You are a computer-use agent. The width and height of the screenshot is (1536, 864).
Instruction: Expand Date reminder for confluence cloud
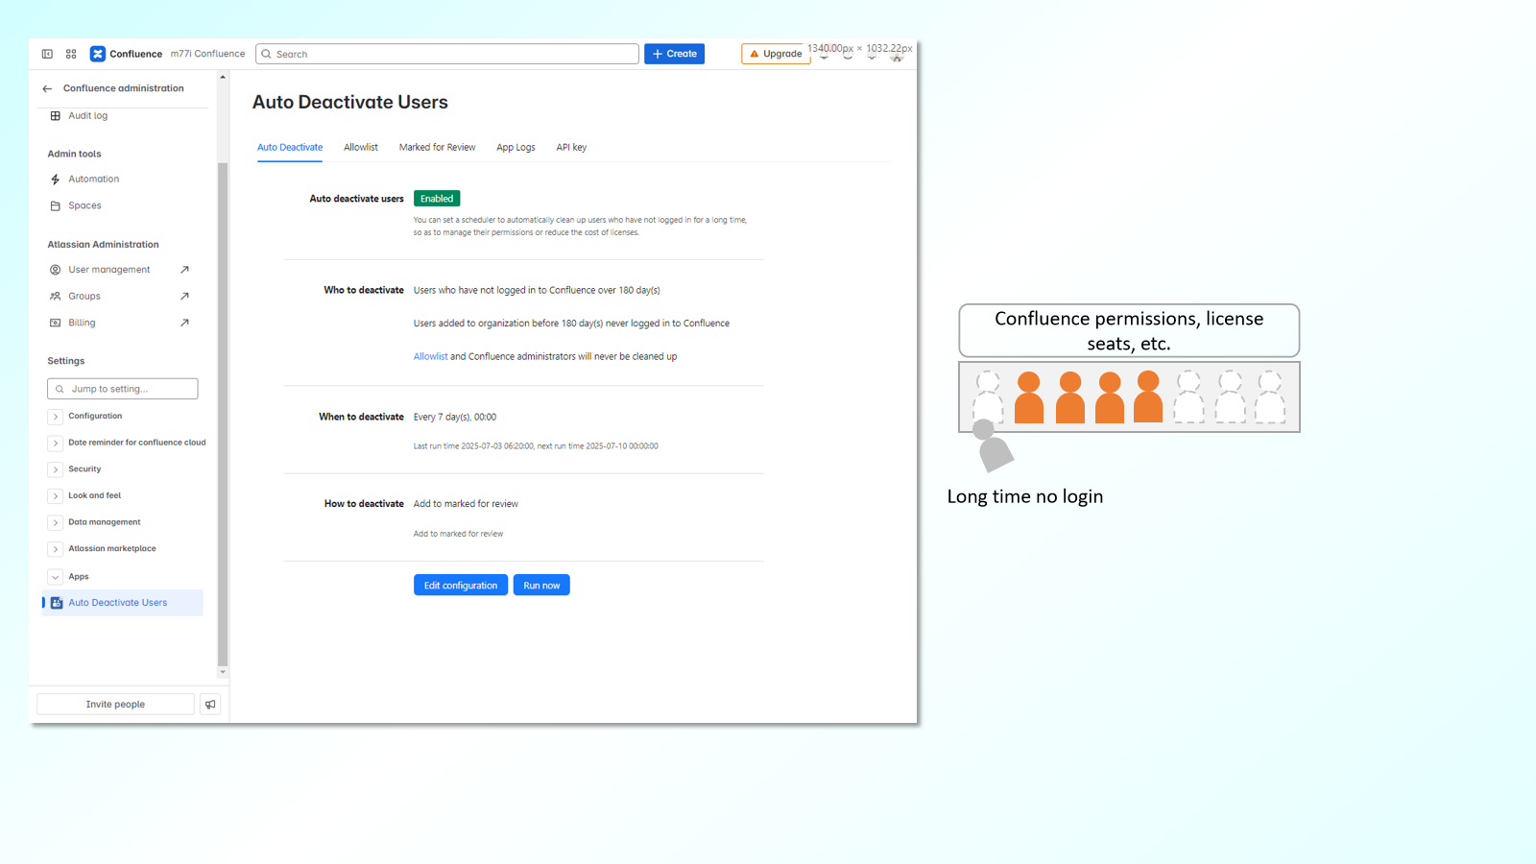coord(56,443)
